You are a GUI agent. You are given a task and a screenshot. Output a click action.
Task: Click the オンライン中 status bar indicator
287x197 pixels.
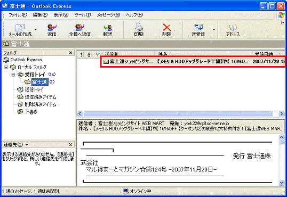pyautogui.click(x=137, y=191)
